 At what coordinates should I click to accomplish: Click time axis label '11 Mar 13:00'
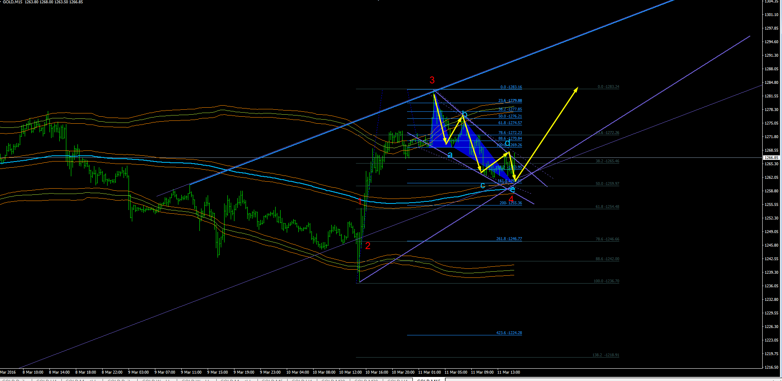(x=508, y=372)
